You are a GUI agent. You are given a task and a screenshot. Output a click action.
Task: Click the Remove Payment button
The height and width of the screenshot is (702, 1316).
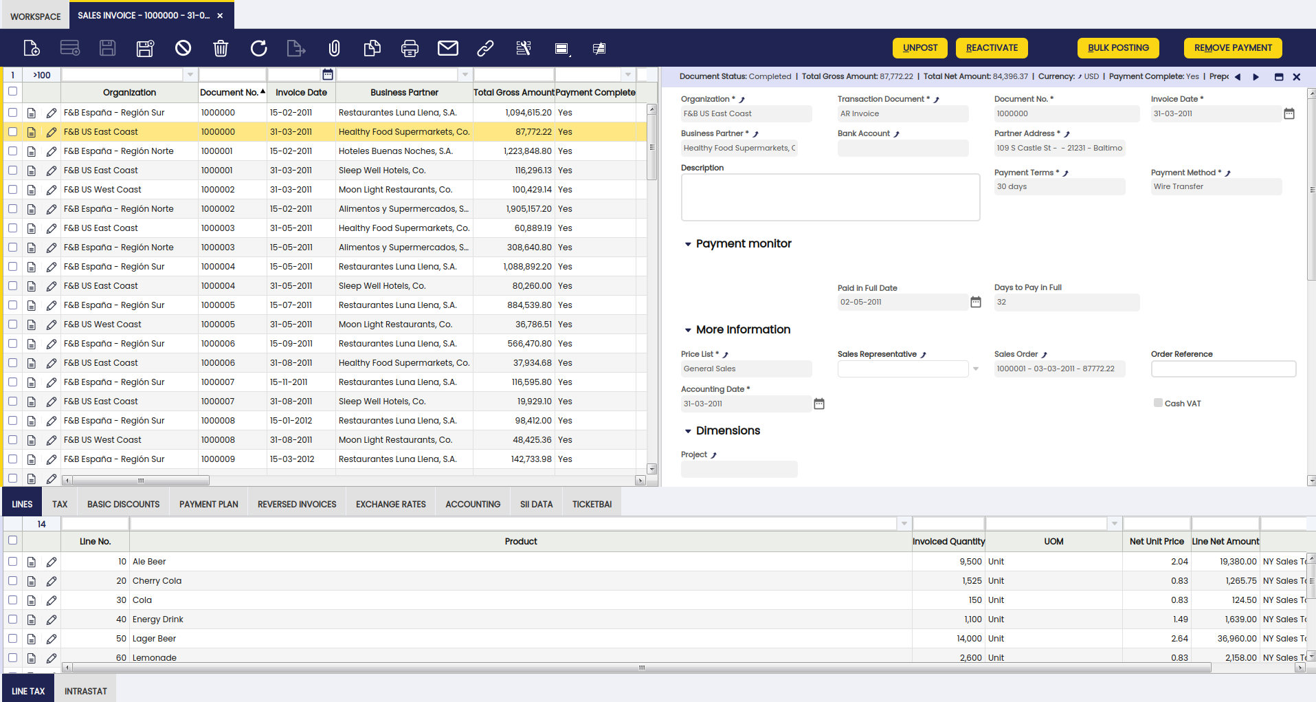(1233, 48)
